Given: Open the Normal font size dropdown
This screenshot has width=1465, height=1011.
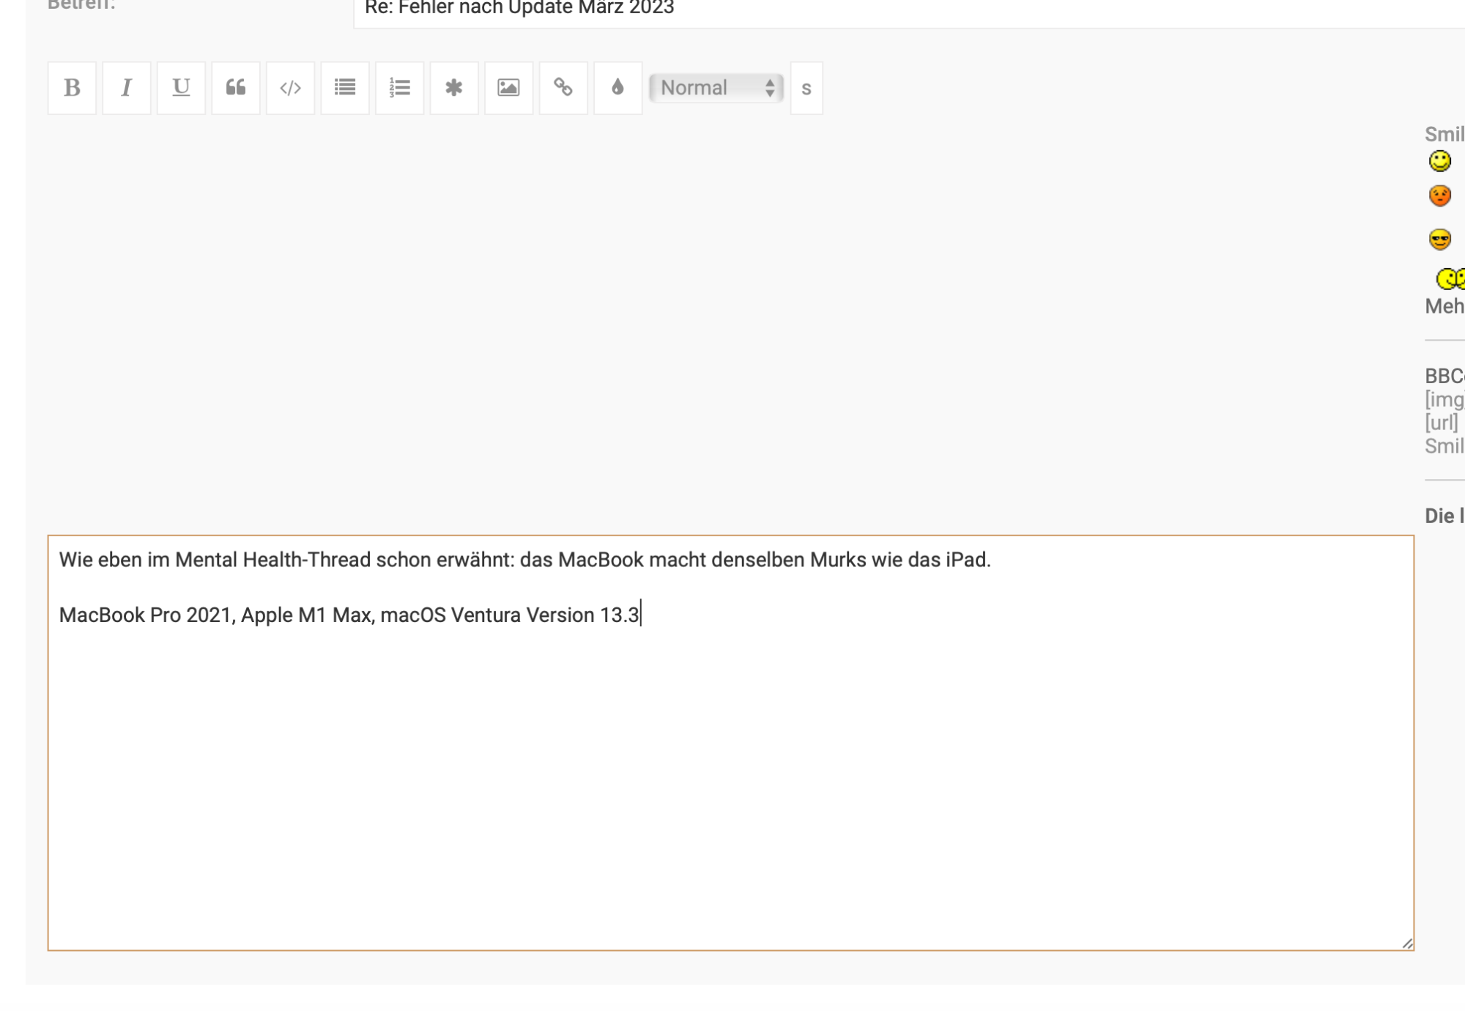Looking at the screenshot, I should (x=716, y=88).
